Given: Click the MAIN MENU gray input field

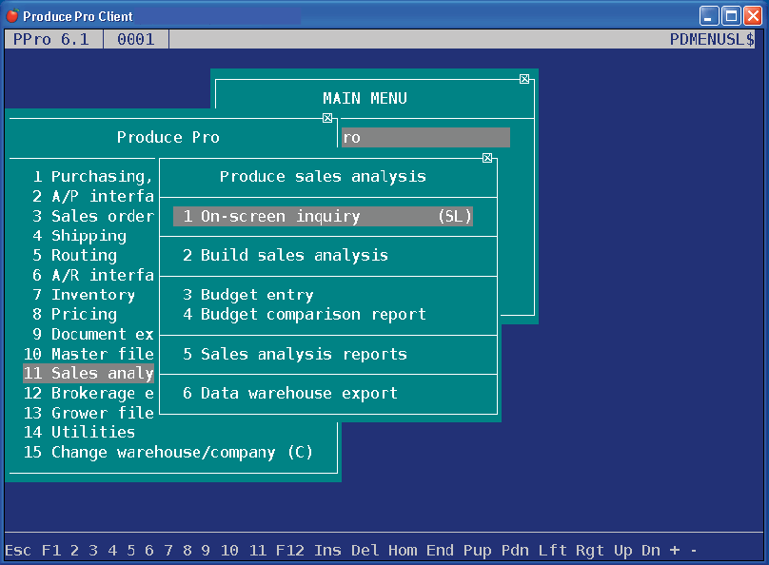Looking at the screenshot, I should point(425,138).
